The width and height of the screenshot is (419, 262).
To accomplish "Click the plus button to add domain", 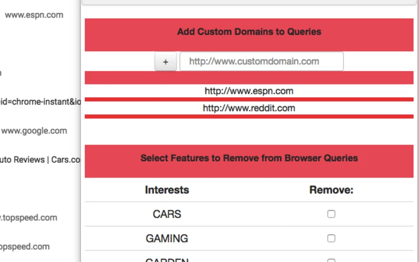I will [165, 61].
